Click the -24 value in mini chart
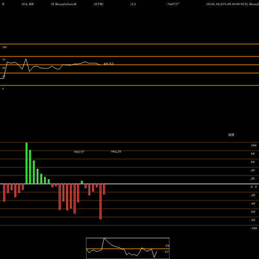Viewport: 259px width, 259px height. pyautogui.click(x=167, y=246)
